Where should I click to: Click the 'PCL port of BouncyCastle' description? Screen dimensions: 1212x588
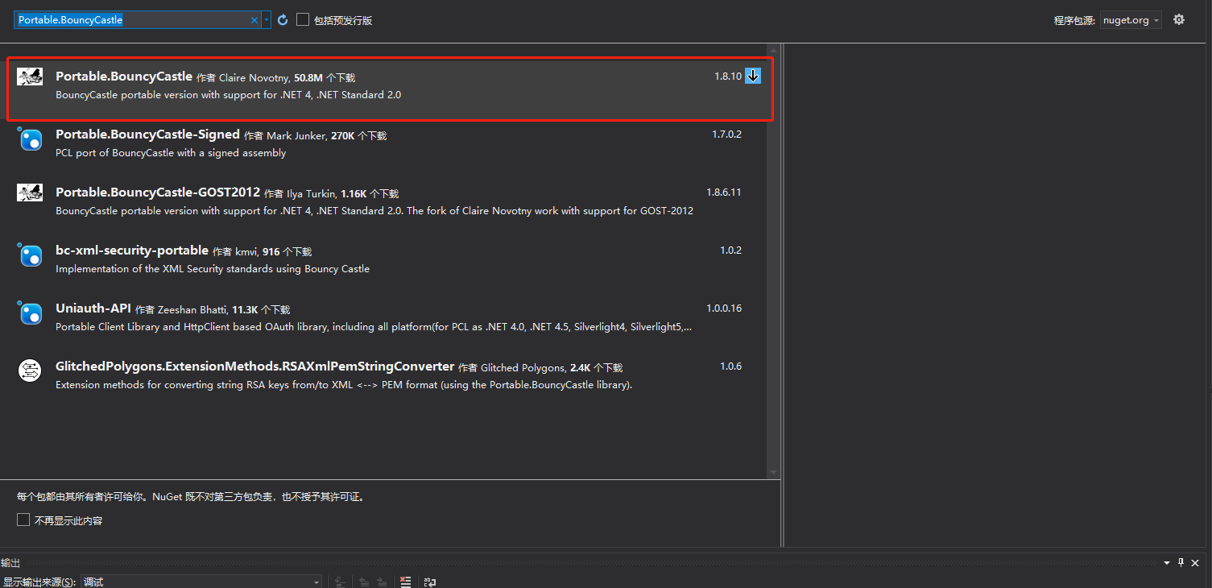tap(171, 153)
